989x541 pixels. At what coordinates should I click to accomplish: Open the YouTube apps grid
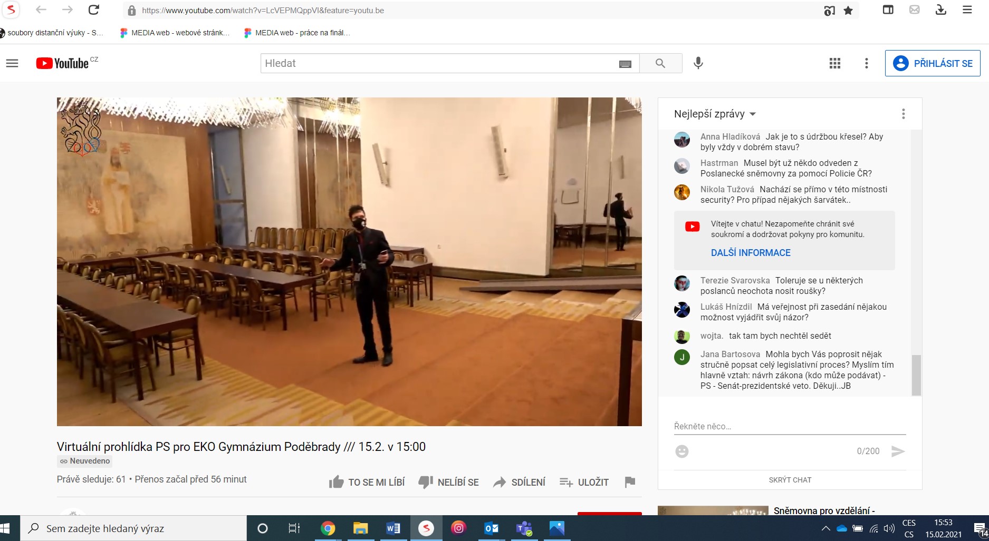point(834,63)
